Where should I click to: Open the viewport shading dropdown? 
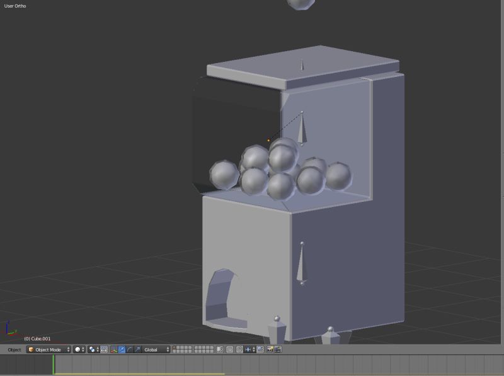(77, 350)
